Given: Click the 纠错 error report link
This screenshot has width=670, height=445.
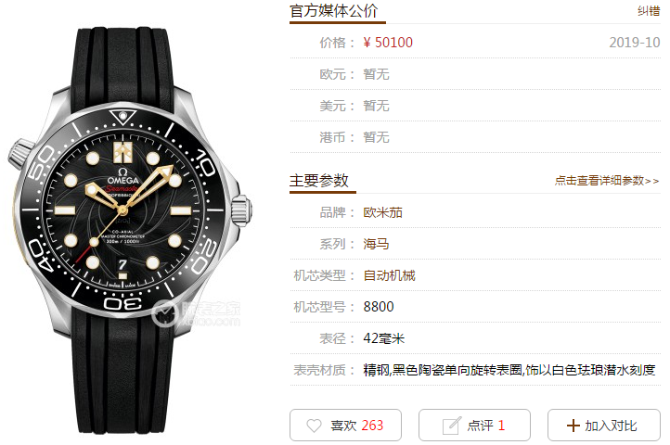Looking at the screenshot, I should 649,11.
